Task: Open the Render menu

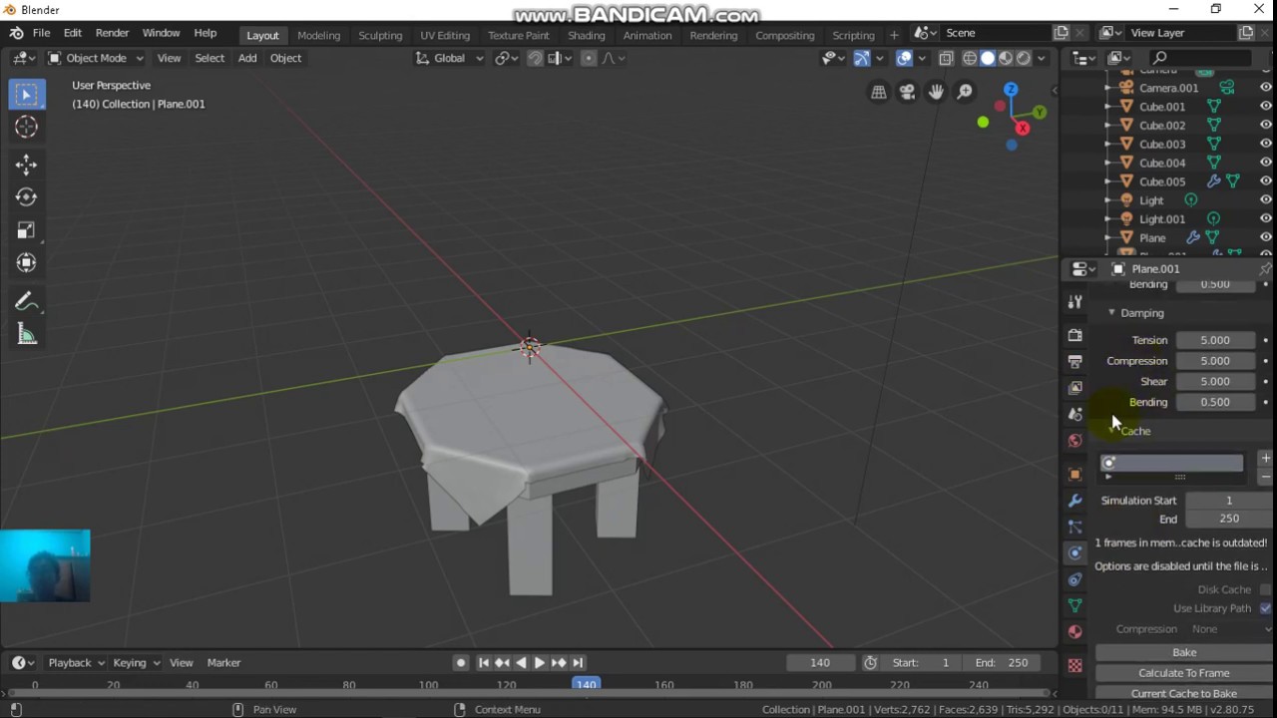Action: pyautogui.click(x=112, y=33)
